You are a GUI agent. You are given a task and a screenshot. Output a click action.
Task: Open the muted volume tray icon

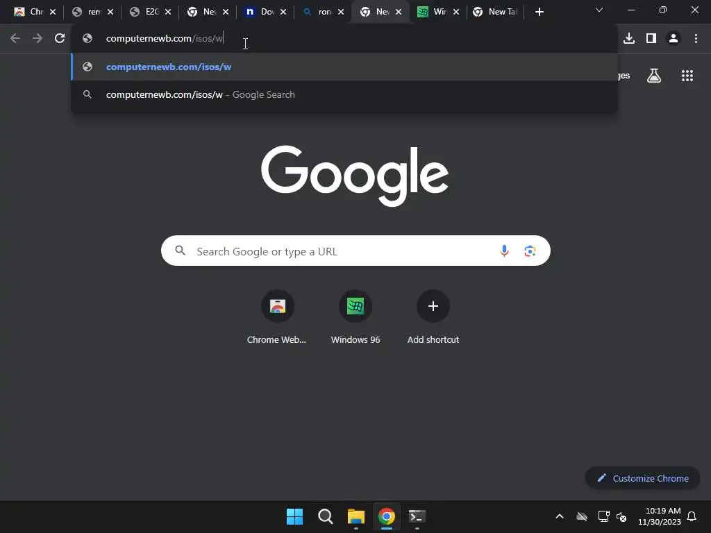point(621,516)
